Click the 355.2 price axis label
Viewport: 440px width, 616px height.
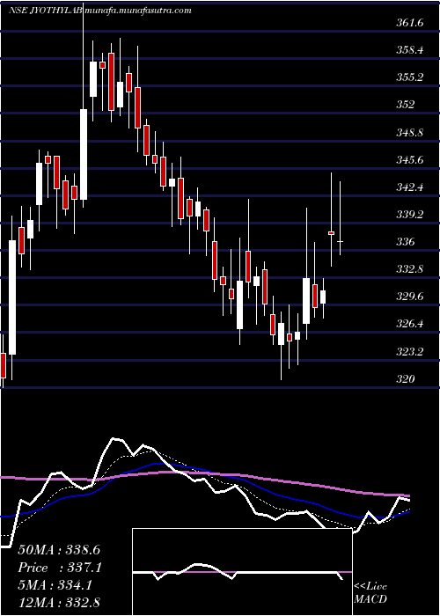point(410,77)
